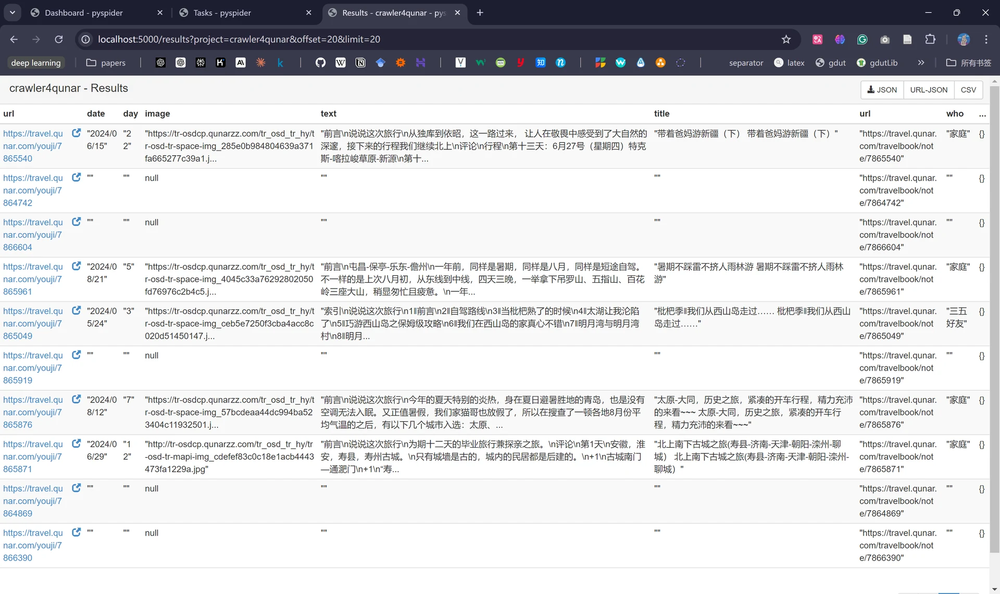Open the Notion bookmark
Image resolution: width=1000 pixels, height=594 pixels.
[x=360, y=62]
